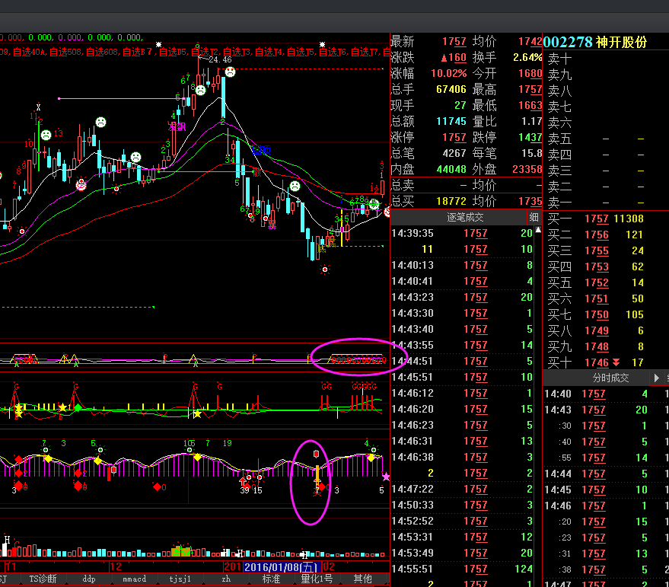The width and height of the screenshot is (669, 587).
Task: Click the 总买 value 18772
Action: (x=451, y=201)
